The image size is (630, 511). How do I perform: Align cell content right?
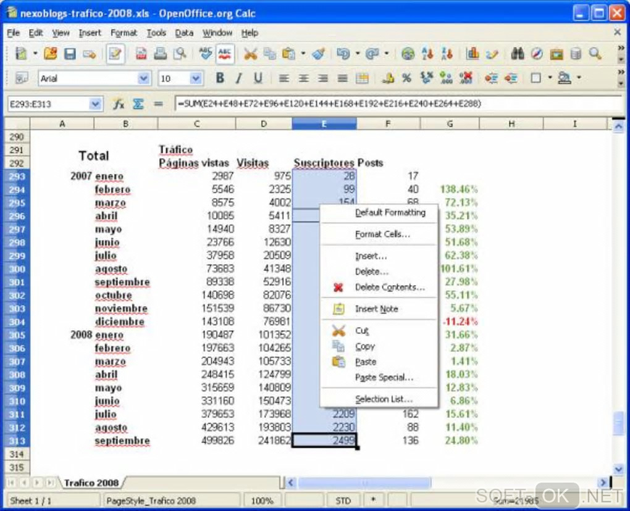(322, 78)
